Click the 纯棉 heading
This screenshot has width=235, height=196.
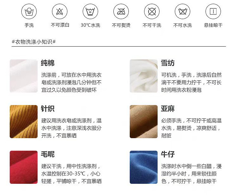click(48, 63)
